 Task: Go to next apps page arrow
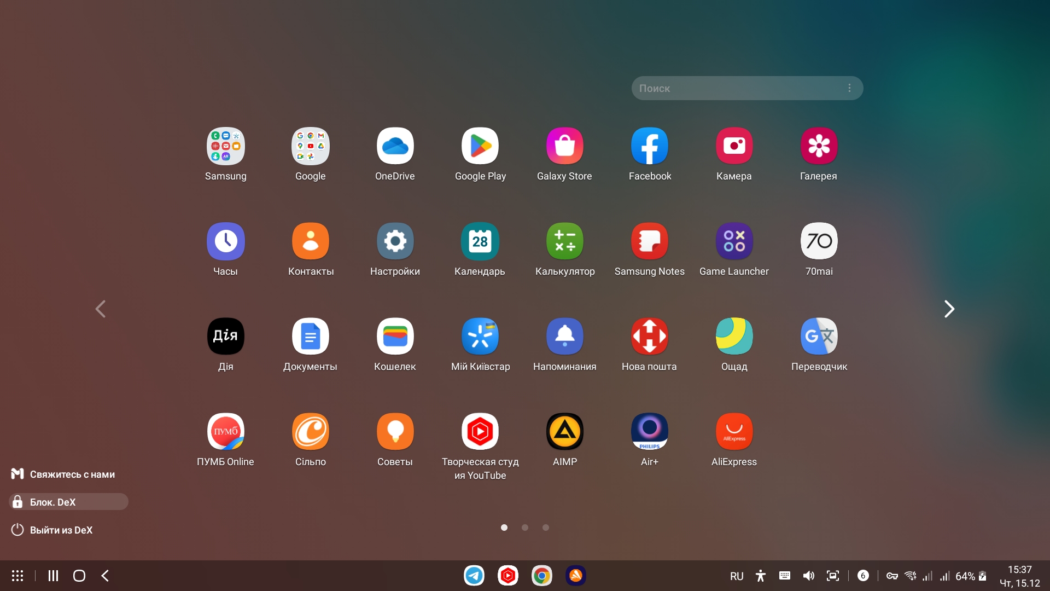point(949,309)
